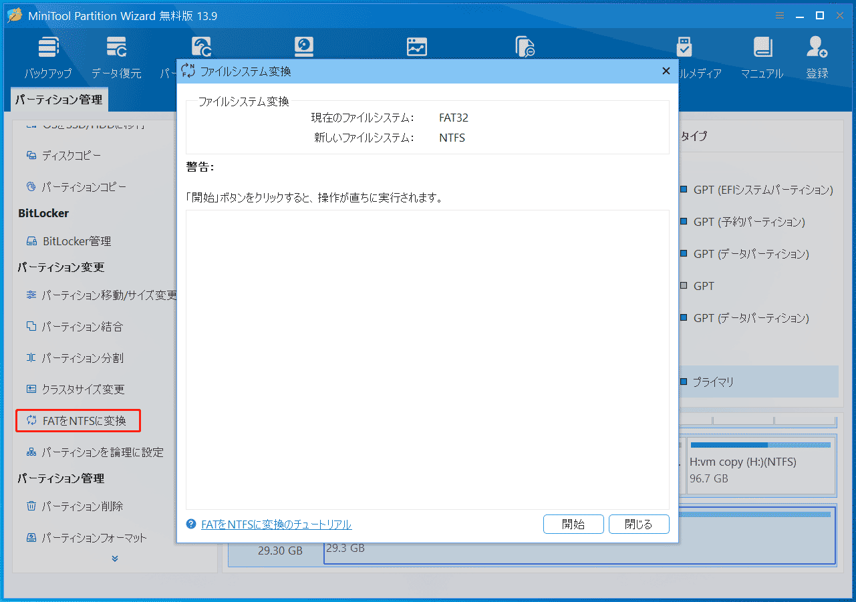Open FATをNTFSに変換のチュートリアル link
Viewport: 856px width, 602px height.
click(x=277, y=525)
